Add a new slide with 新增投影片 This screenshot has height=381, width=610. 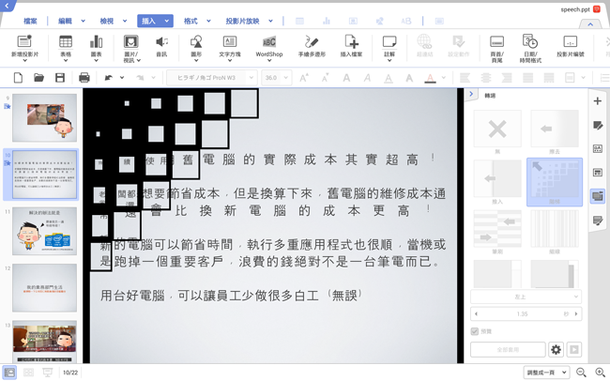24,47
